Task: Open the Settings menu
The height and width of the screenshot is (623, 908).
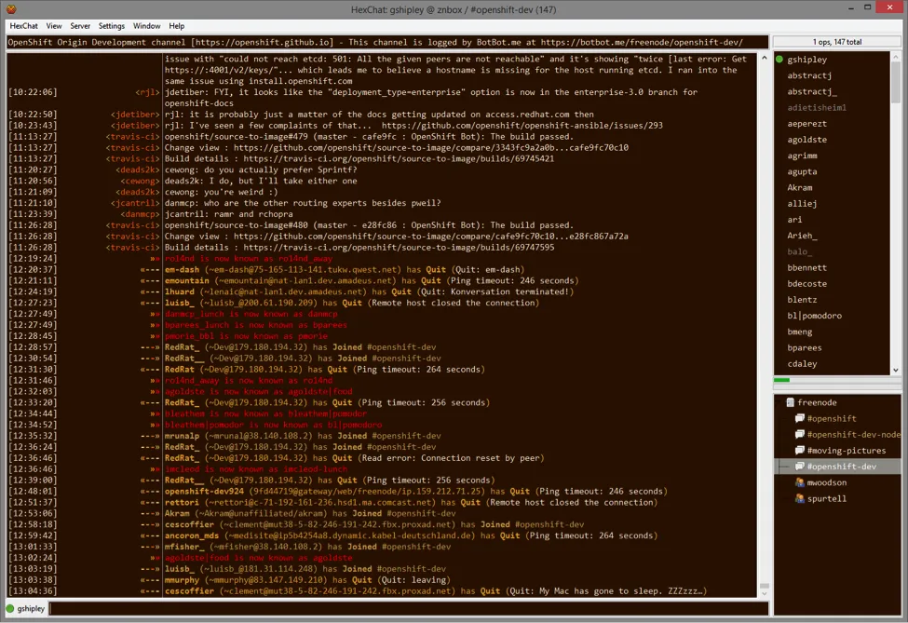Action: click(x=111, y=26)
